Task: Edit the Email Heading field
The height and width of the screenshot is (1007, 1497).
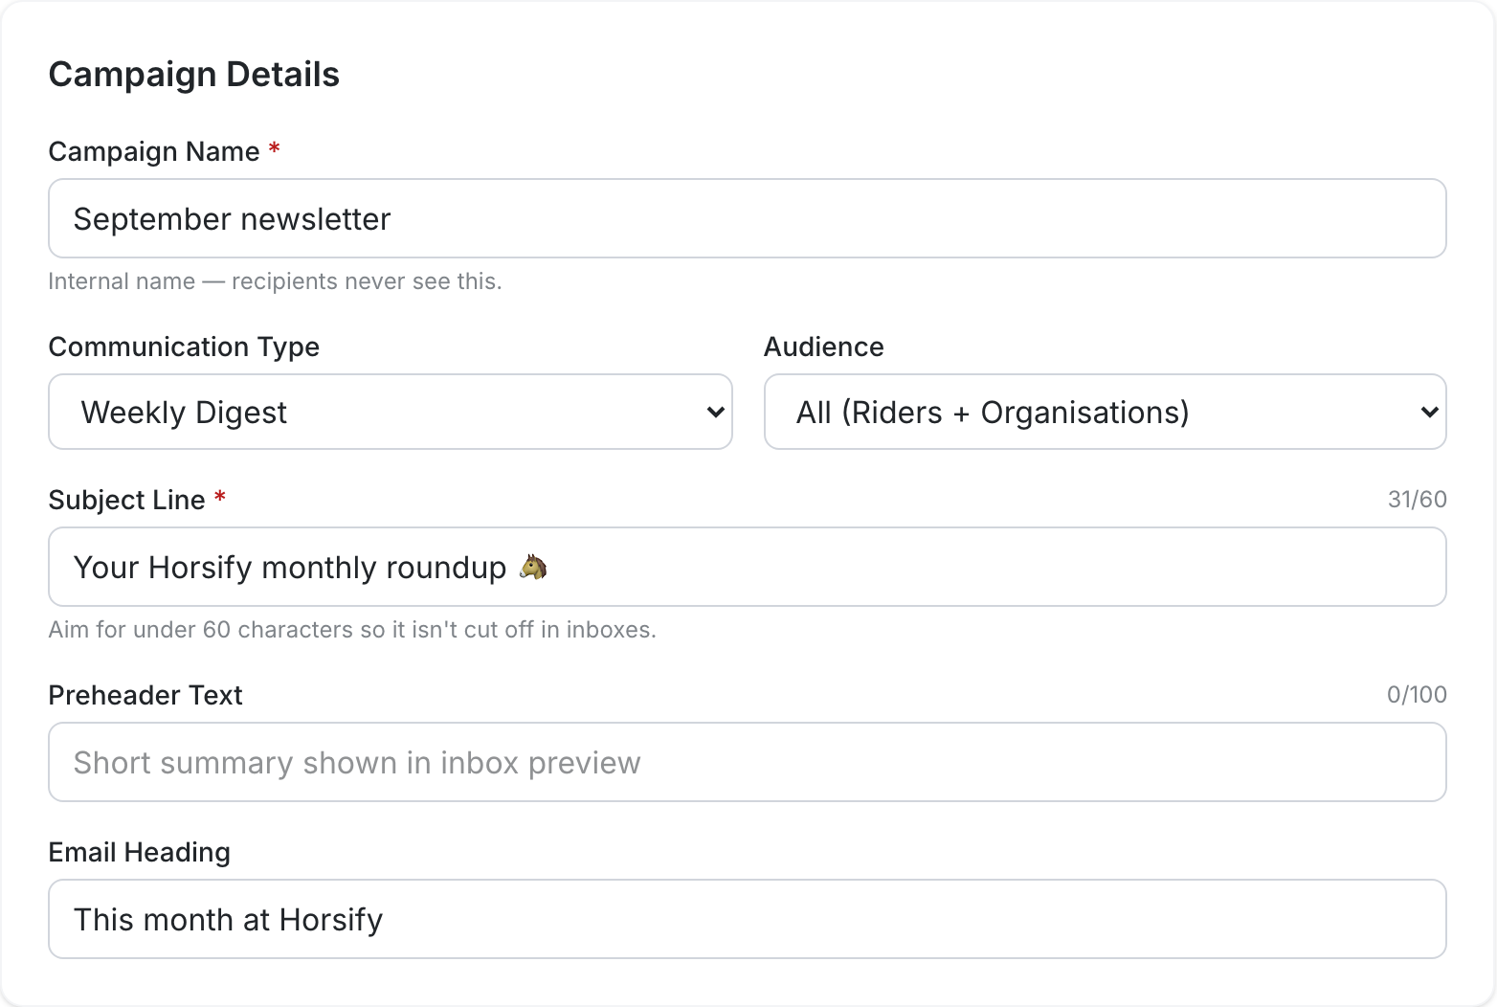Action: tap(747, 919)
